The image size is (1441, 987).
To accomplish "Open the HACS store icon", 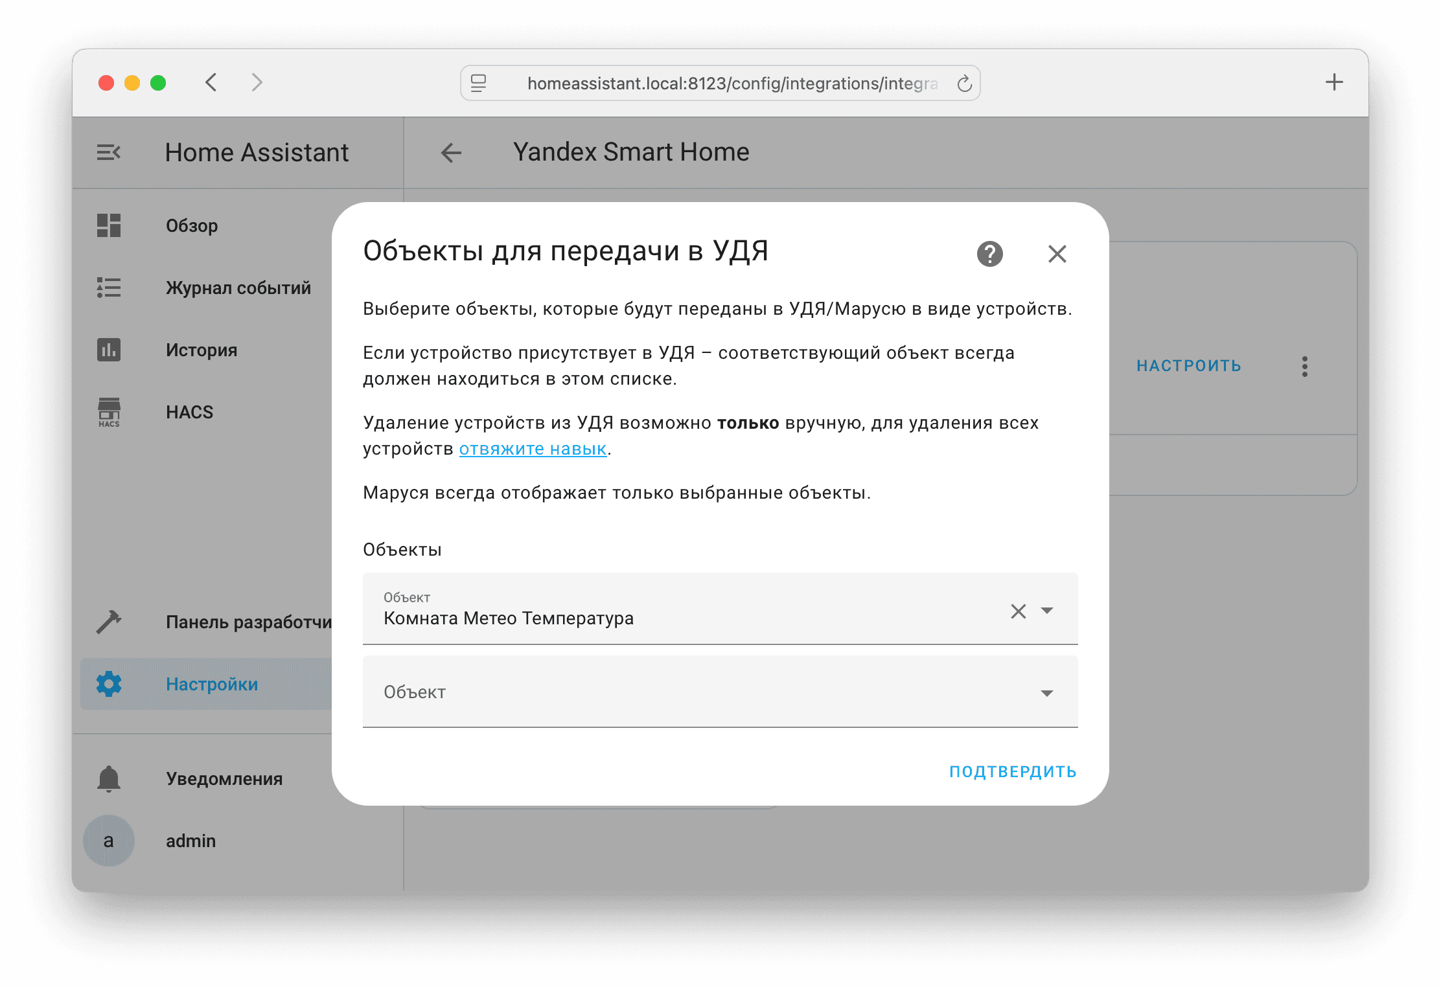I will point(109,412).
